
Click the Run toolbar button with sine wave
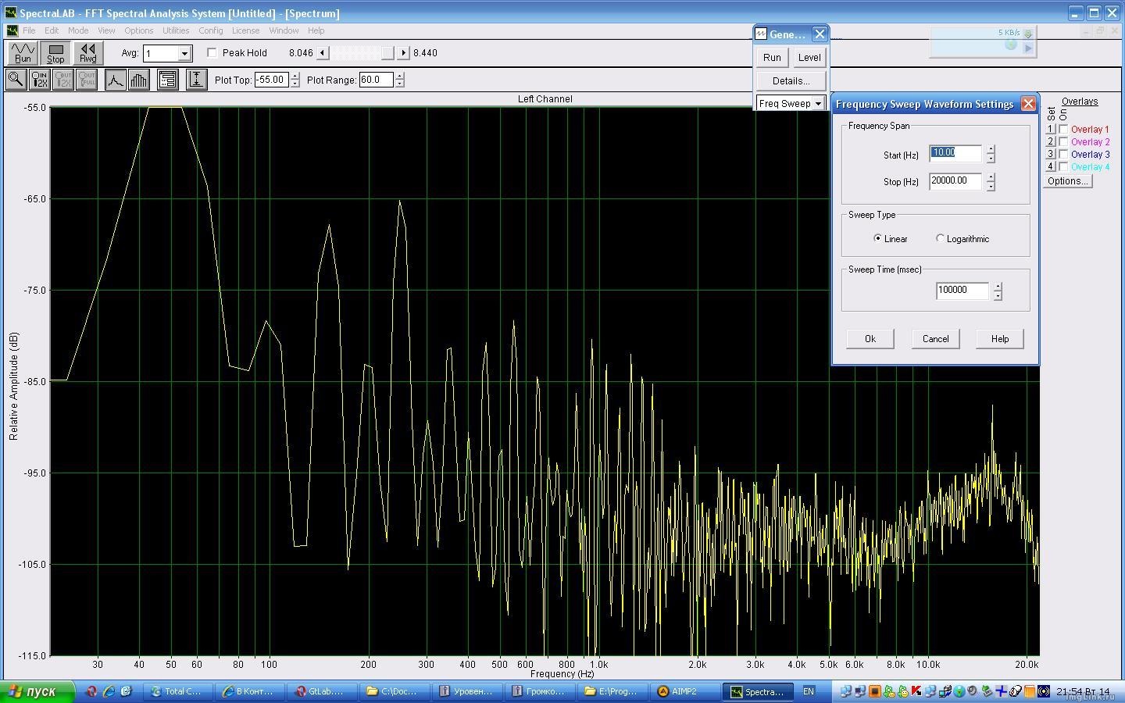click(x=23, y=52)
